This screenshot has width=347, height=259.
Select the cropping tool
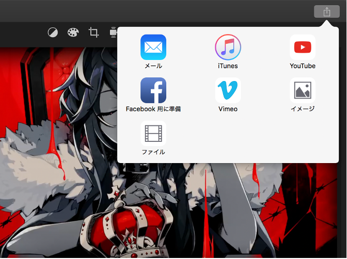click(x=93, y=33)
